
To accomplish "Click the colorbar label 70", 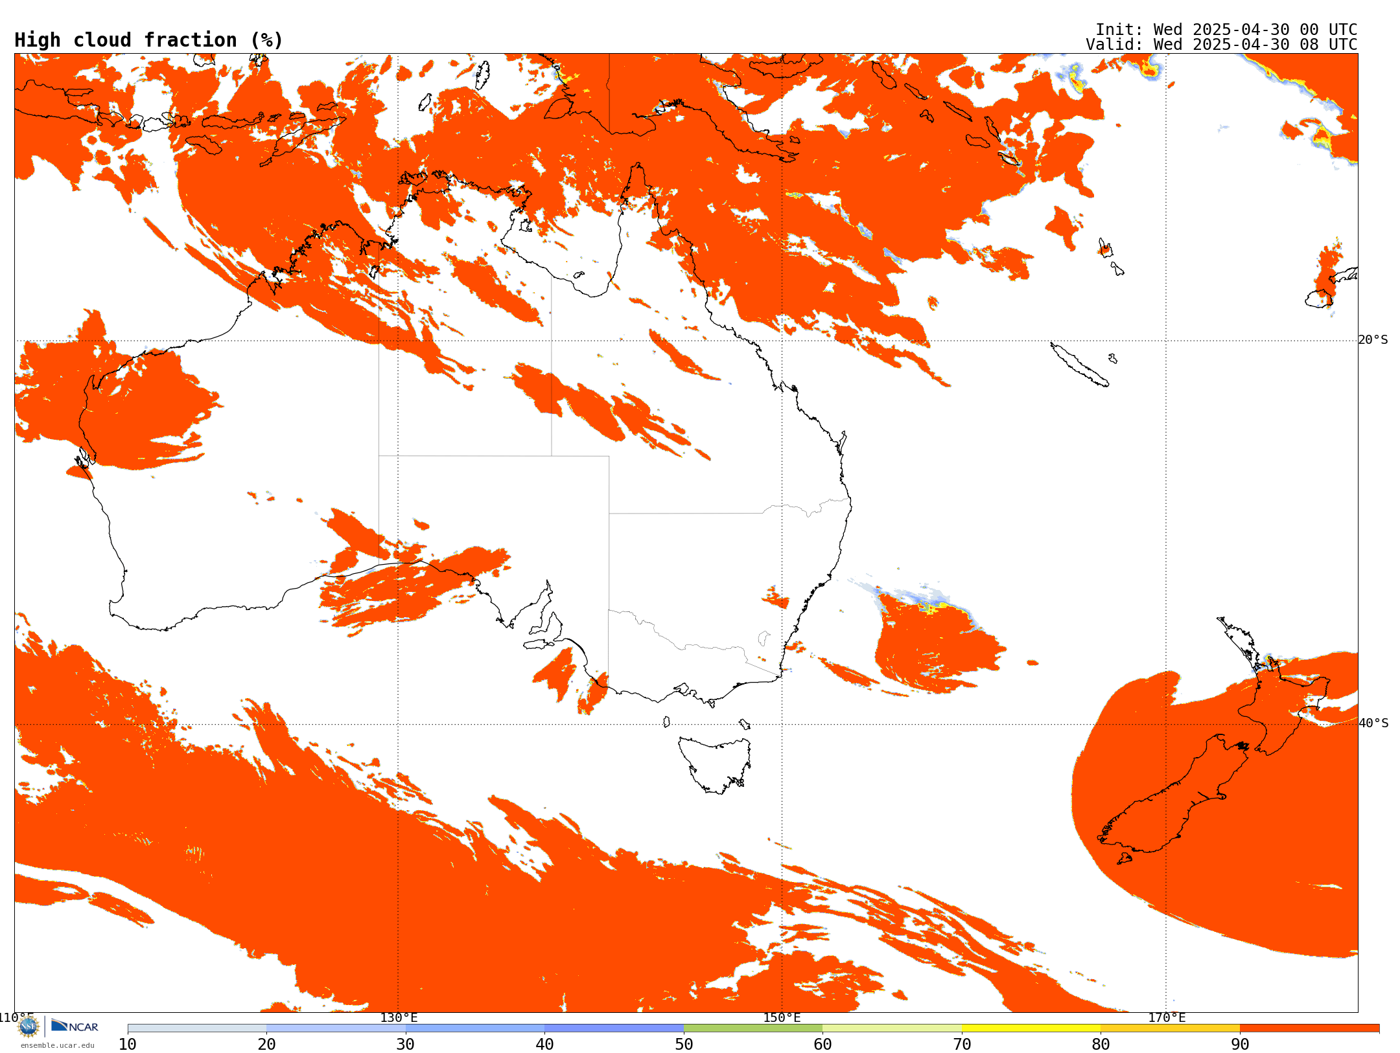I will 962,1044.
